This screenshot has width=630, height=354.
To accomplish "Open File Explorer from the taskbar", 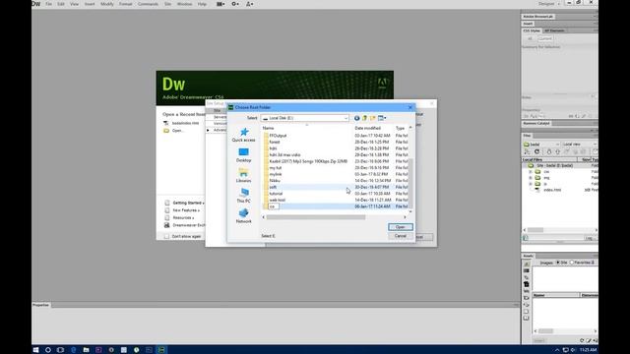I will point(86,350).
